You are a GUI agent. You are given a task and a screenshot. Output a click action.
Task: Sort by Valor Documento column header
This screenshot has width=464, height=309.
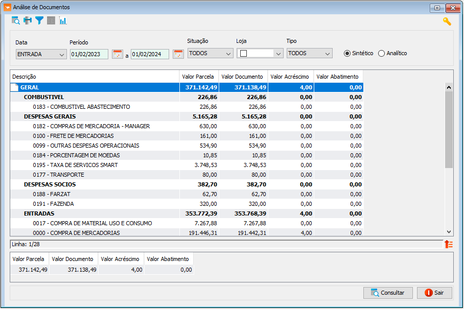point(243,77)
